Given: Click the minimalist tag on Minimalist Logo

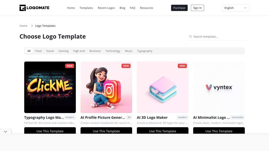Looking at the screenshot, I should click(x=237, y=117).
